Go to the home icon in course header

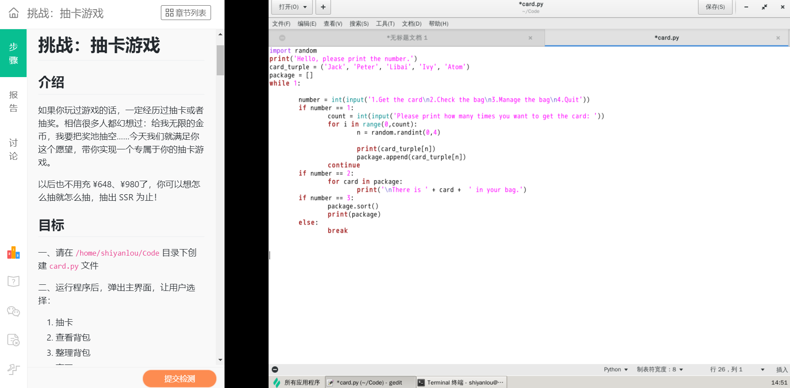[14, 13]
